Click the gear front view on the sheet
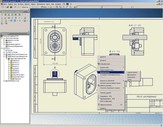 [x=55, y=42]
